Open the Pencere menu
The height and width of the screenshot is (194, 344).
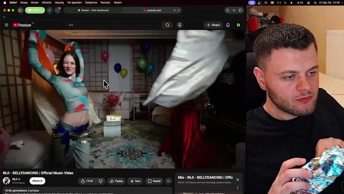coord(105,2)
